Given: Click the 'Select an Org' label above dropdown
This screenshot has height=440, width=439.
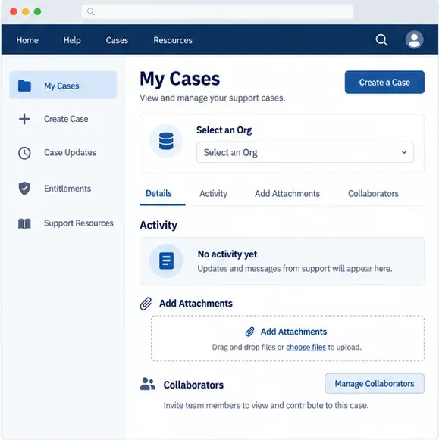Looking at the screenshot, I should click(x=224, y=130).
